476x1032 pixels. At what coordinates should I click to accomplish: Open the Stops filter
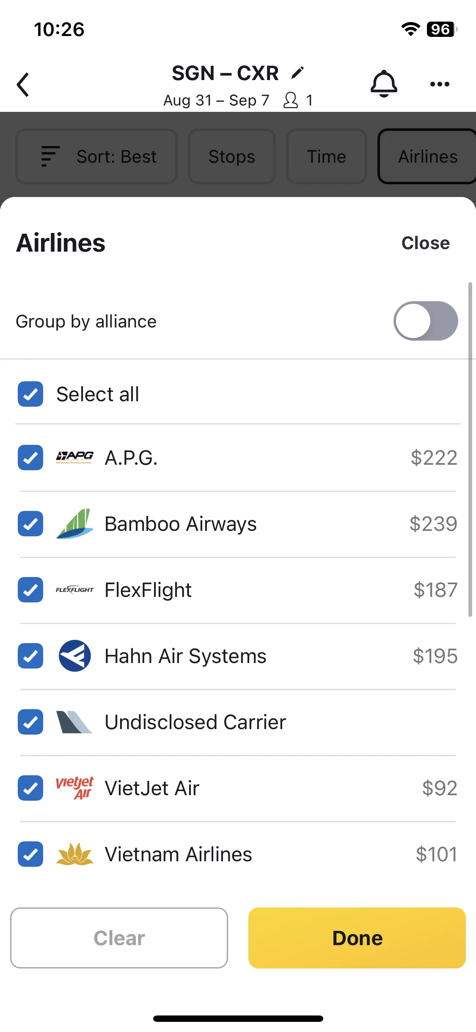coord(232,156)
